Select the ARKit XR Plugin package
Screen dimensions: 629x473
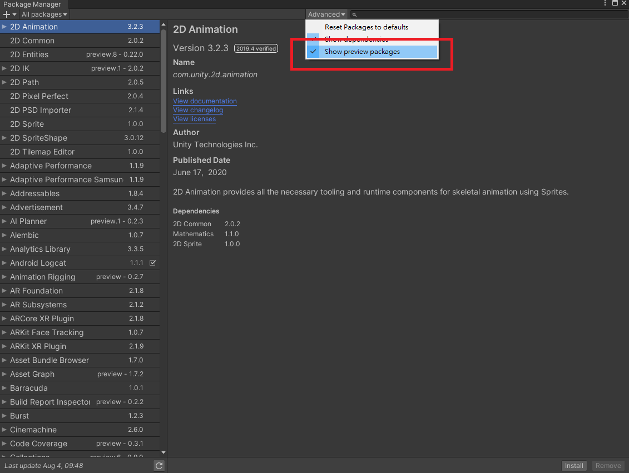(80, 346)
